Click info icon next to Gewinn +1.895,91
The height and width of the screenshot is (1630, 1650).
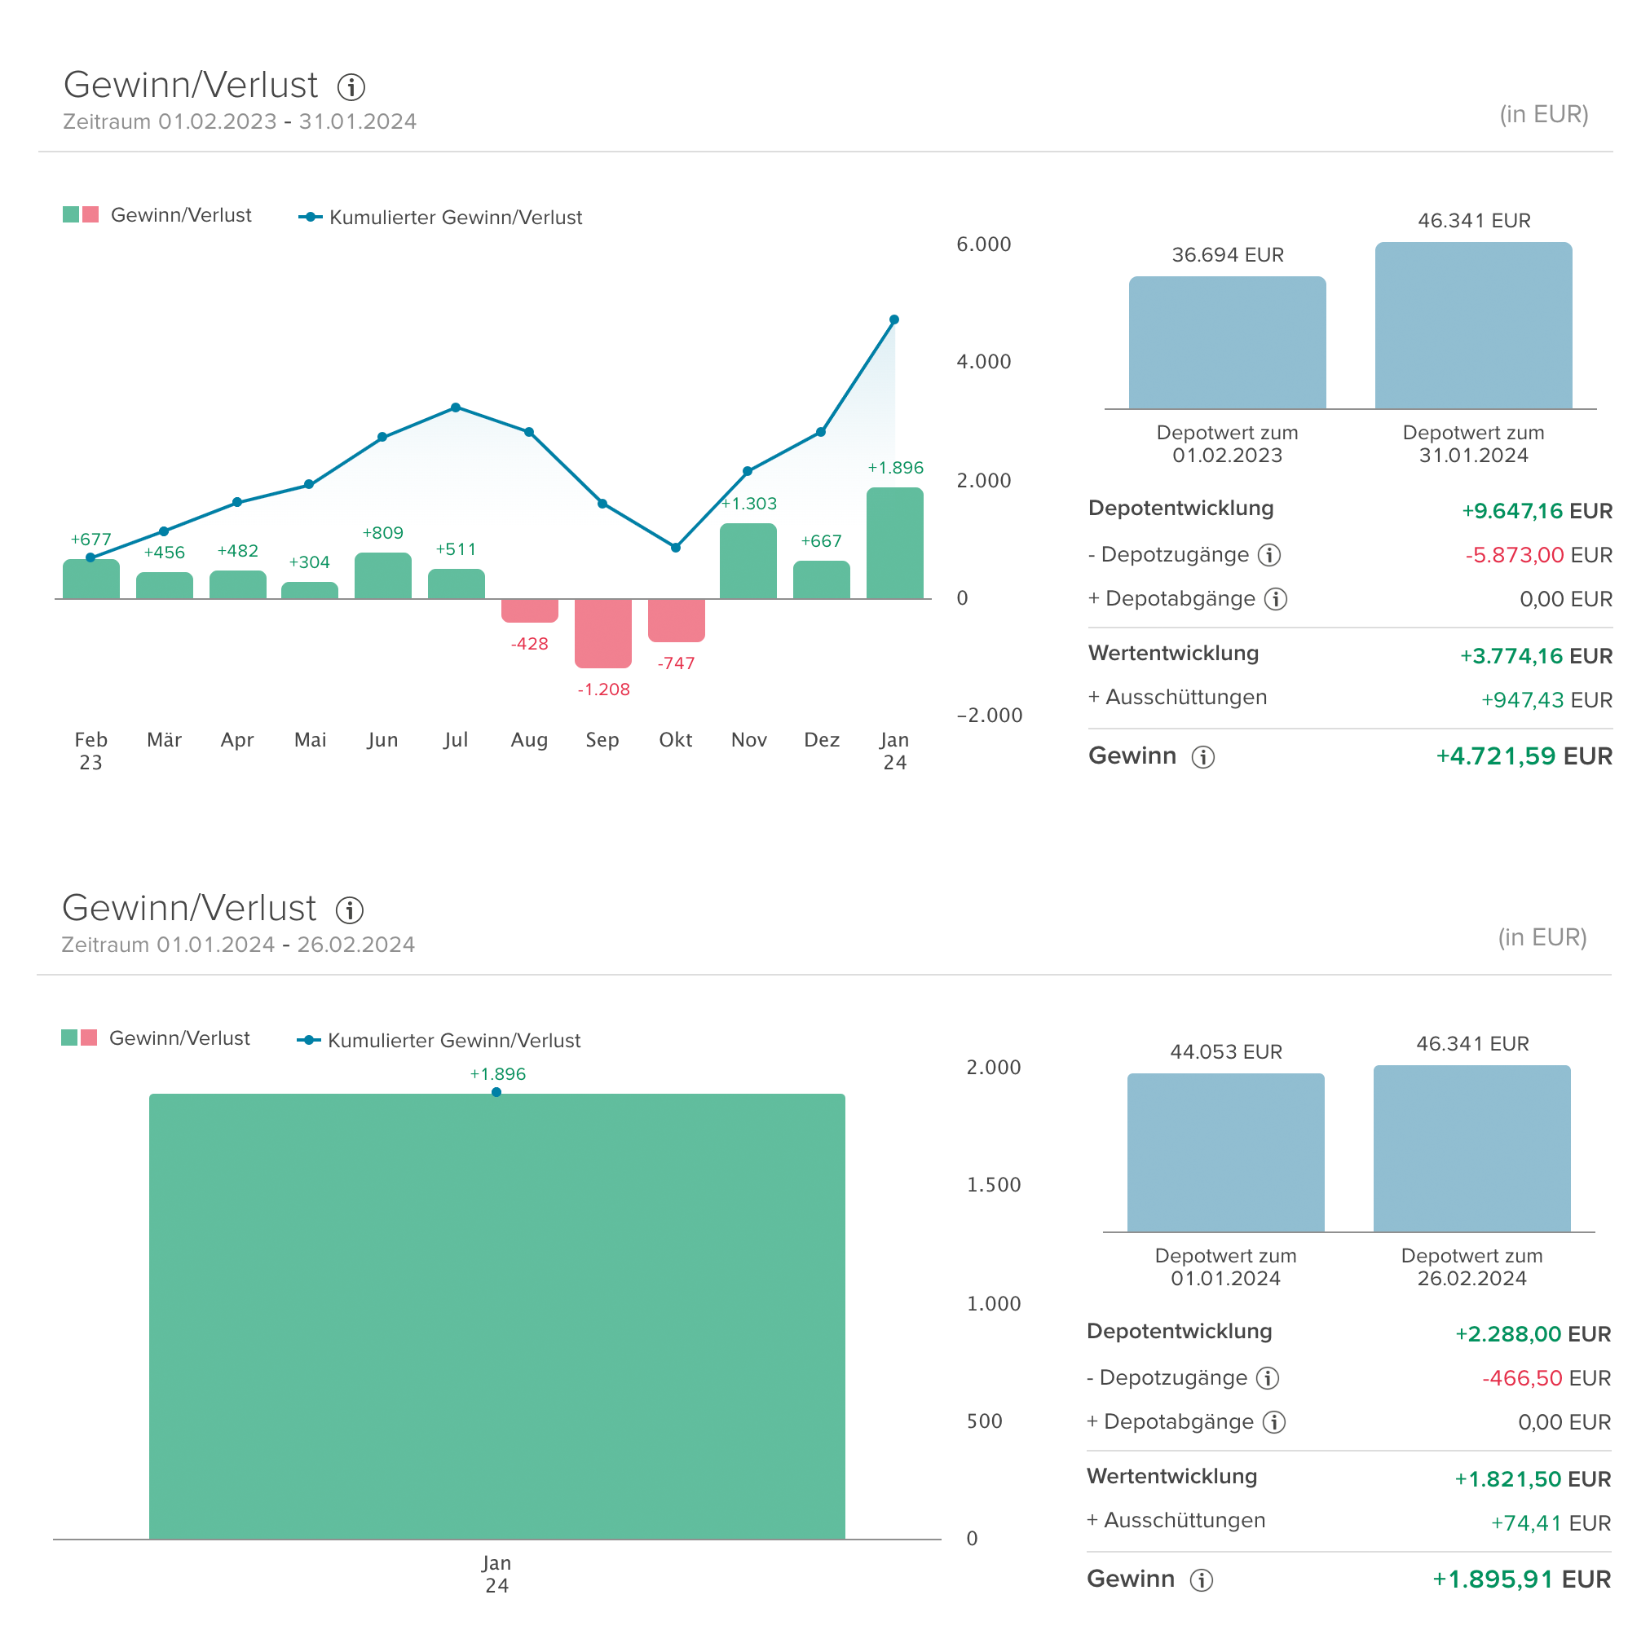pyautogui.click(x=1201, y=1579)
